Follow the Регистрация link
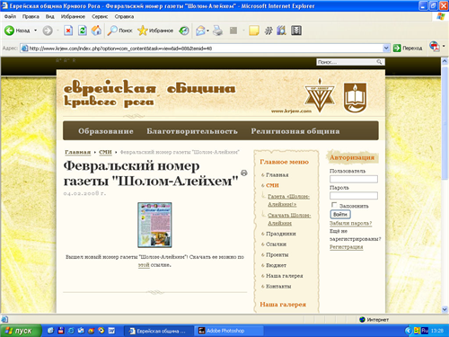Viewport: 449px width, 337px height. (x=347, y=247)
